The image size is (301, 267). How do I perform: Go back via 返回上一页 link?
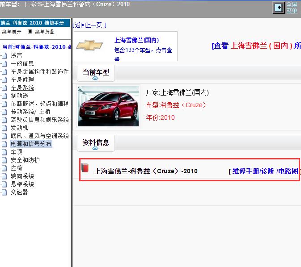pyautogui.click(x=89, y=25)
